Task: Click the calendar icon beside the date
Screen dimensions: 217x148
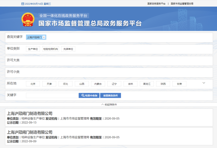Action: pos(23,4)
